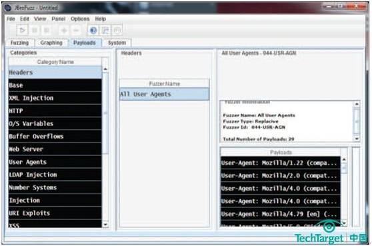The height and width of the screenshot is (246, 372).
Task: Select the User Agents category
Action: click(55, 162)
